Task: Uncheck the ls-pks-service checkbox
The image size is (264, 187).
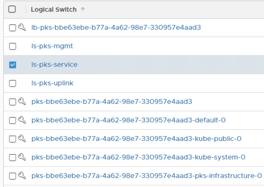Action: coord(12,65)
